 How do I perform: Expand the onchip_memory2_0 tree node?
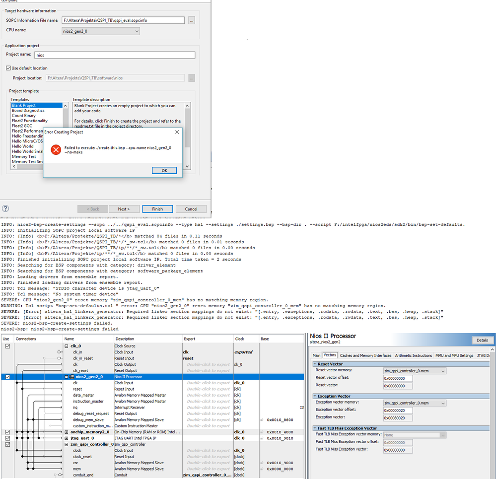pos(67,432)
